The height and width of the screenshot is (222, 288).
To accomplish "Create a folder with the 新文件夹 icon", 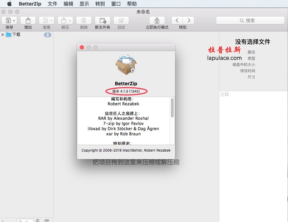I will click(x=103, y=20).
